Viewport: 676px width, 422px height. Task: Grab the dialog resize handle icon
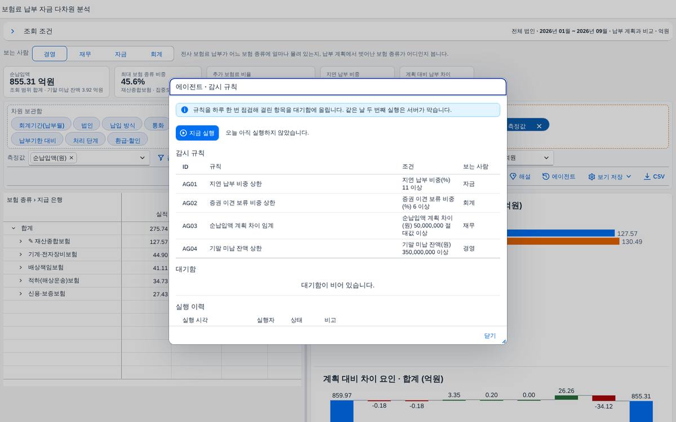(x=504, y=341)
